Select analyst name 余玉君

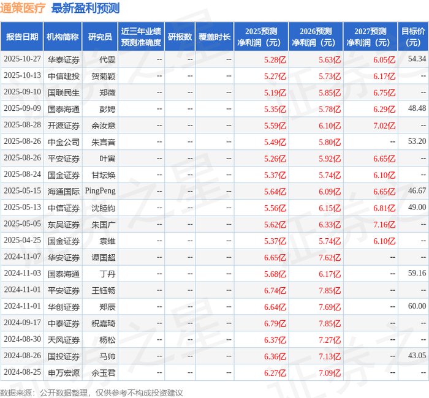104,373
